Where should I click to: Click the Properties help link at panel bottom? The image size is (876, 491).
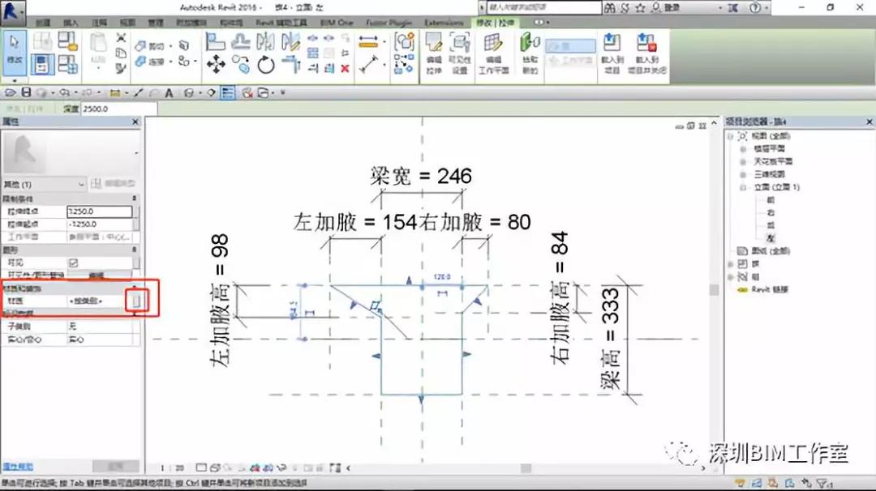click(18, 467)
